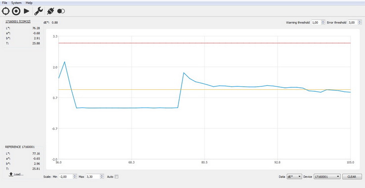Open the Data dE* dropdown
365x188 pixels.
294,177
